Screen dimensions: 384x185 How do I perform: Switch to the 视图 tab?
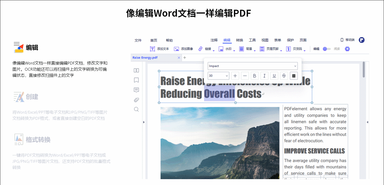265,40
